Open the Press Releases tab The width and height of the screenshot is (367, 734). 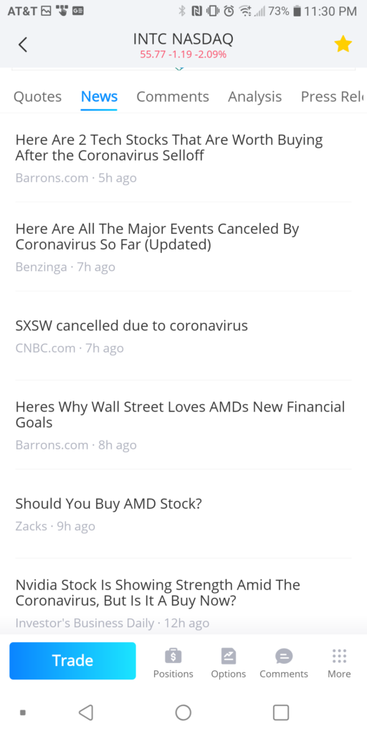tap(333, 97)
